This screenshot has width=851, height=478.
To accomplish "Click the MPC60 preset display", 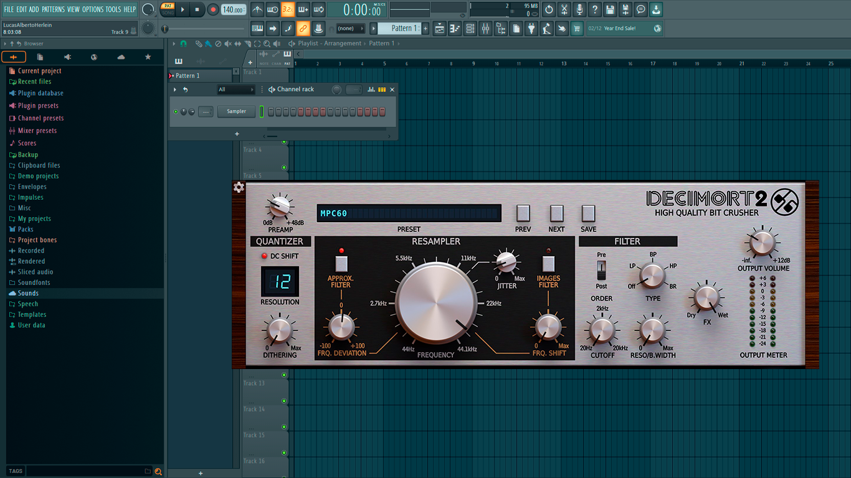I will pos(409,213).
